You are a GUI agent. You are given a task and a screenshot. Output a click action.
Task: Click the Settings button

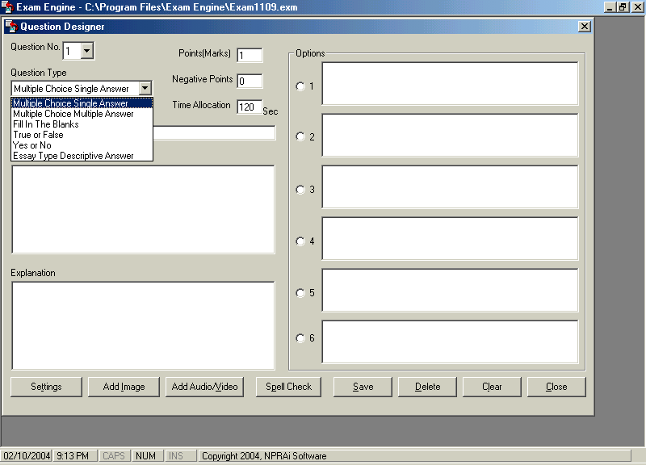click(46, 387)
